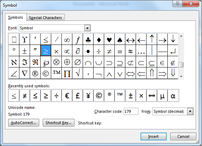Viewport: 202px width, 146px height.
Task: Choose the down arrow symbol in first row
Action: pos(173,39)
